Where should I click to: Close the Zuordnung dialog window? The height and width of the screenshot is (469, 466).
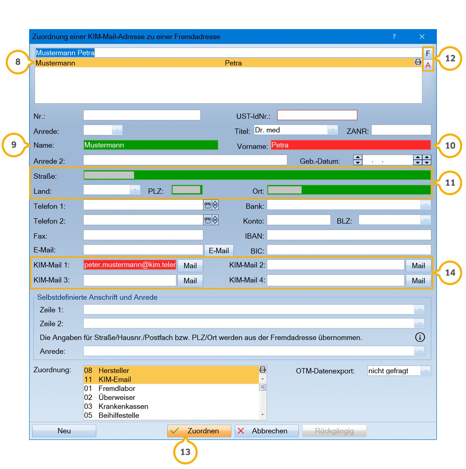coord(422,37)
